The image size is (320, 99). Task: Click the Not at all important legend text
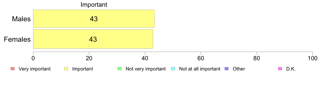click(x=200, y=69)
